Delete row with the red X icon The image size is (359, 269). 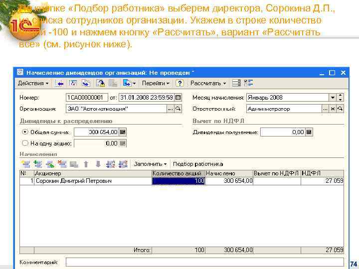(x=62, y=164)
